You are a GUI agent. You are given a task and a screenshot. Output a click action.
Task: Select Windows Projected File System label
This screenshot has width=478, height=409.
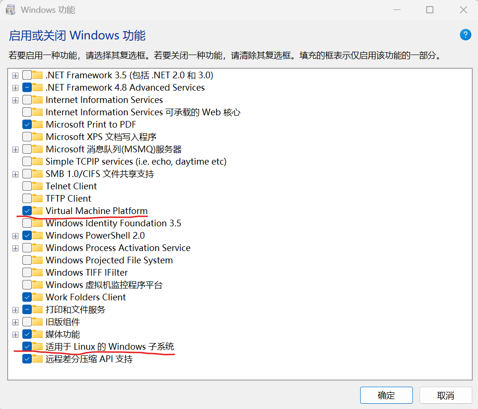[x=109, y=260]
